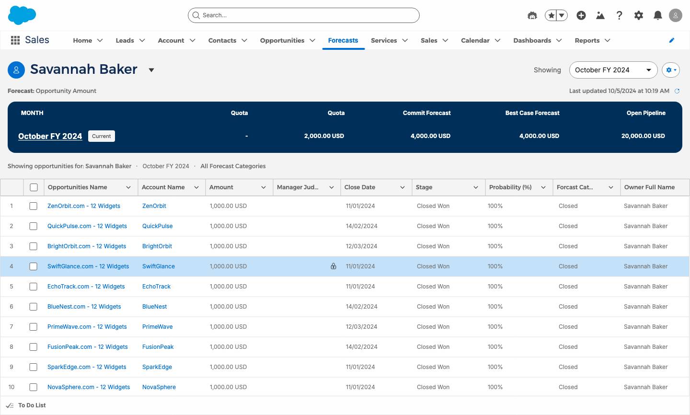The width and height of the screenshot is (690, 415).
Task: Open the Contacts tab chevron menu
Action: click(x=244, y=40)
